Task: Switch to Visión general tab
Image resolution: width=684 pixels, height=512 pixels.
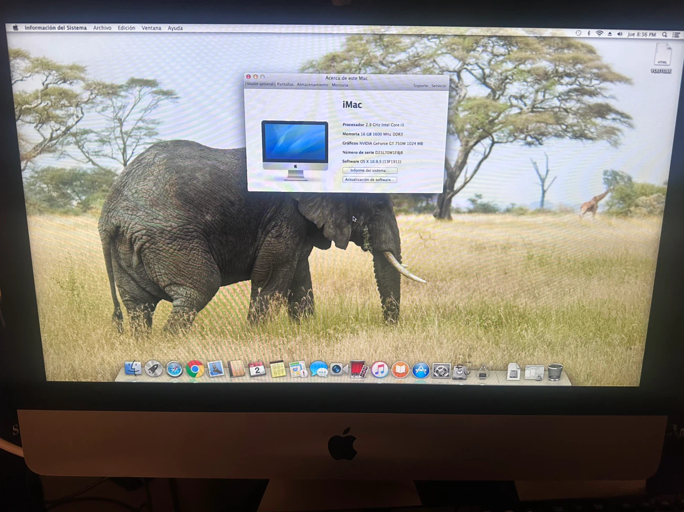Action: [x=260, y=84]
